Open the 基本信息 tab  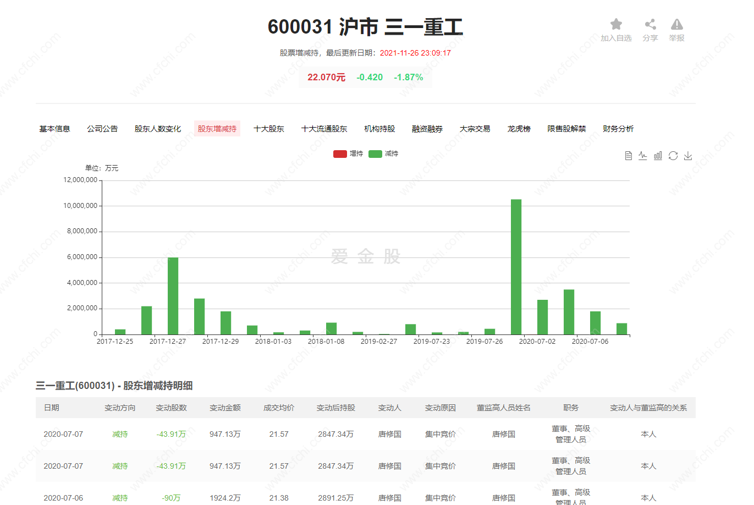click(x=54, y=129)
